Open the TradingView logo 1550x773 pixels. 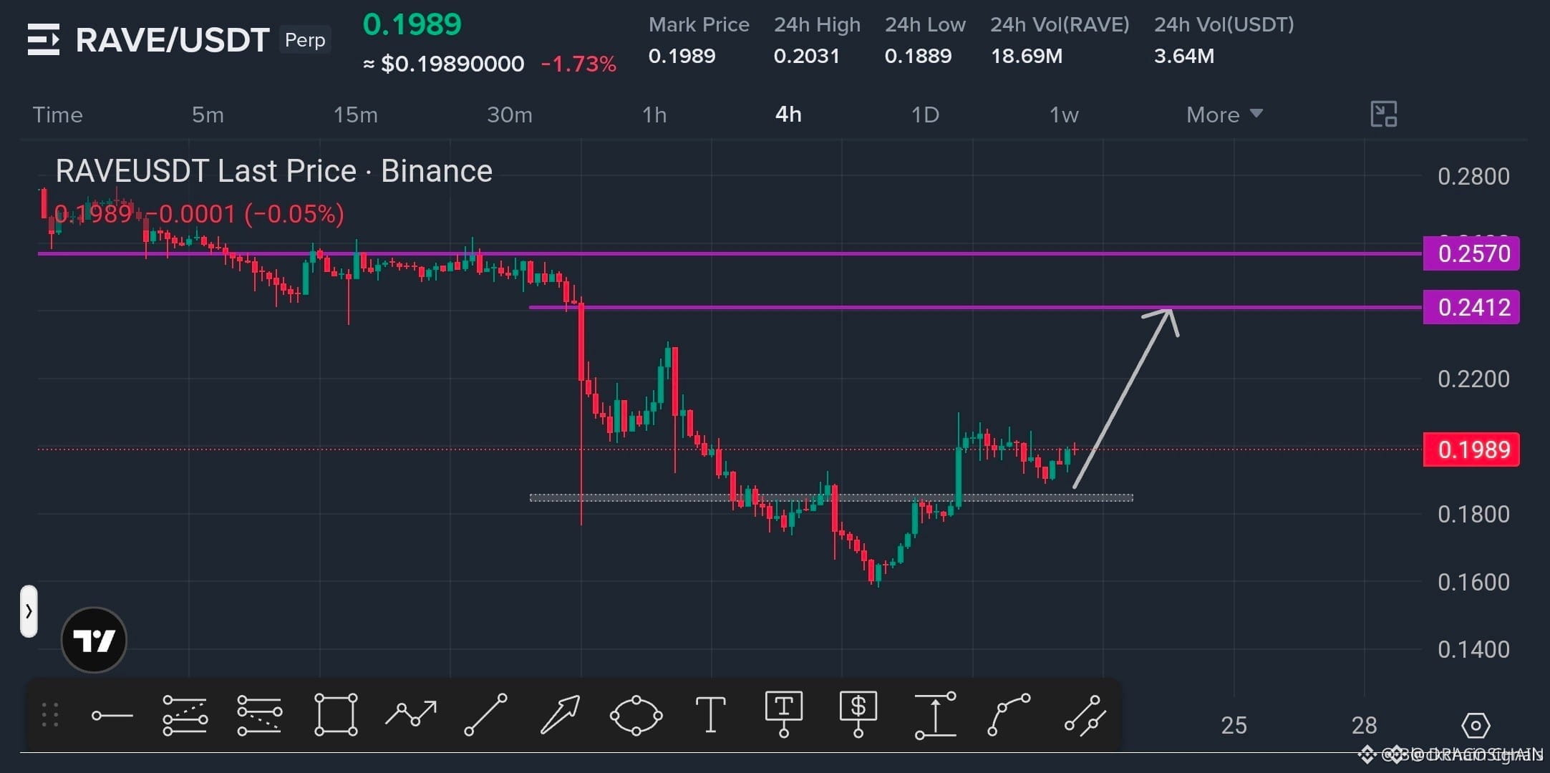pos(94,640)
